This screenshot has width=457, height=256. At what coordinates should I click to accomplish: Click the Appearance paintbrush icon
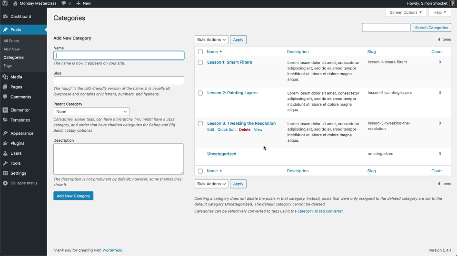[x=5, y=133]
